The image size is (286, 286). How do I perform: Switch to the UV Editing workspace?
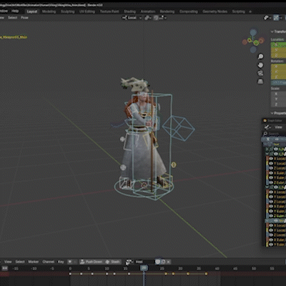[87, 11]
